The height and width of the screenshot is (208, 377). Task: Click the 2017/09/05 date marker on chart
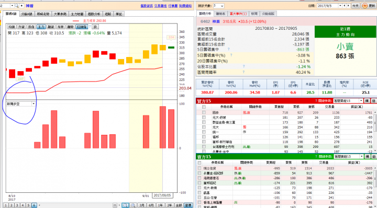[x=162, y=195]
